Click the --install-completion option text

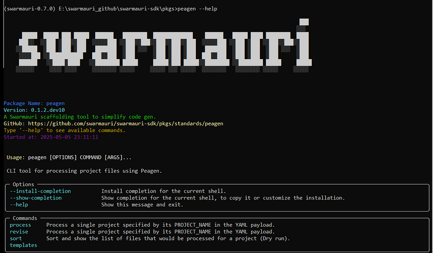tap(40, 191)
